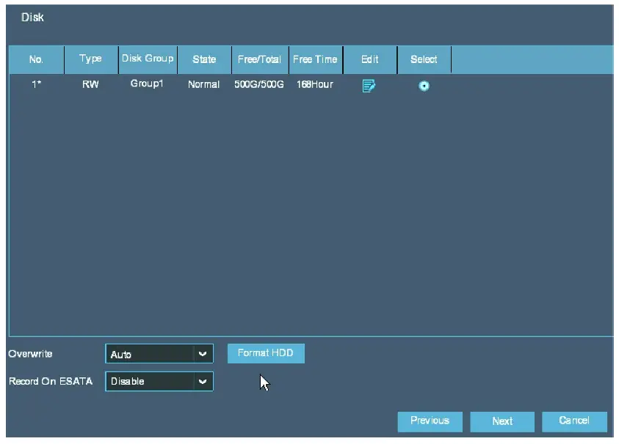Screen dimensions: 619x444
Task: Open the edit icon for disk 1
Action: pyautogui.click(x=369, y=86)
